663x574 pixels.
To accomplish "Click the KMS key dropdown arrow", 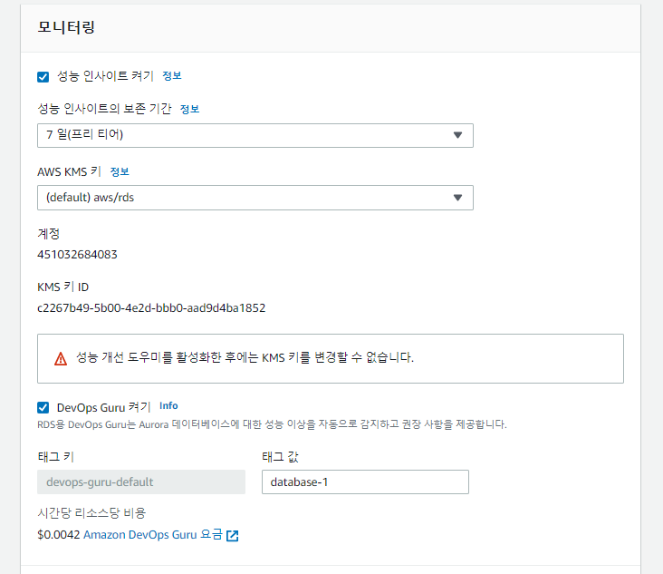I will pyautogui.click(x=457, y=198).
